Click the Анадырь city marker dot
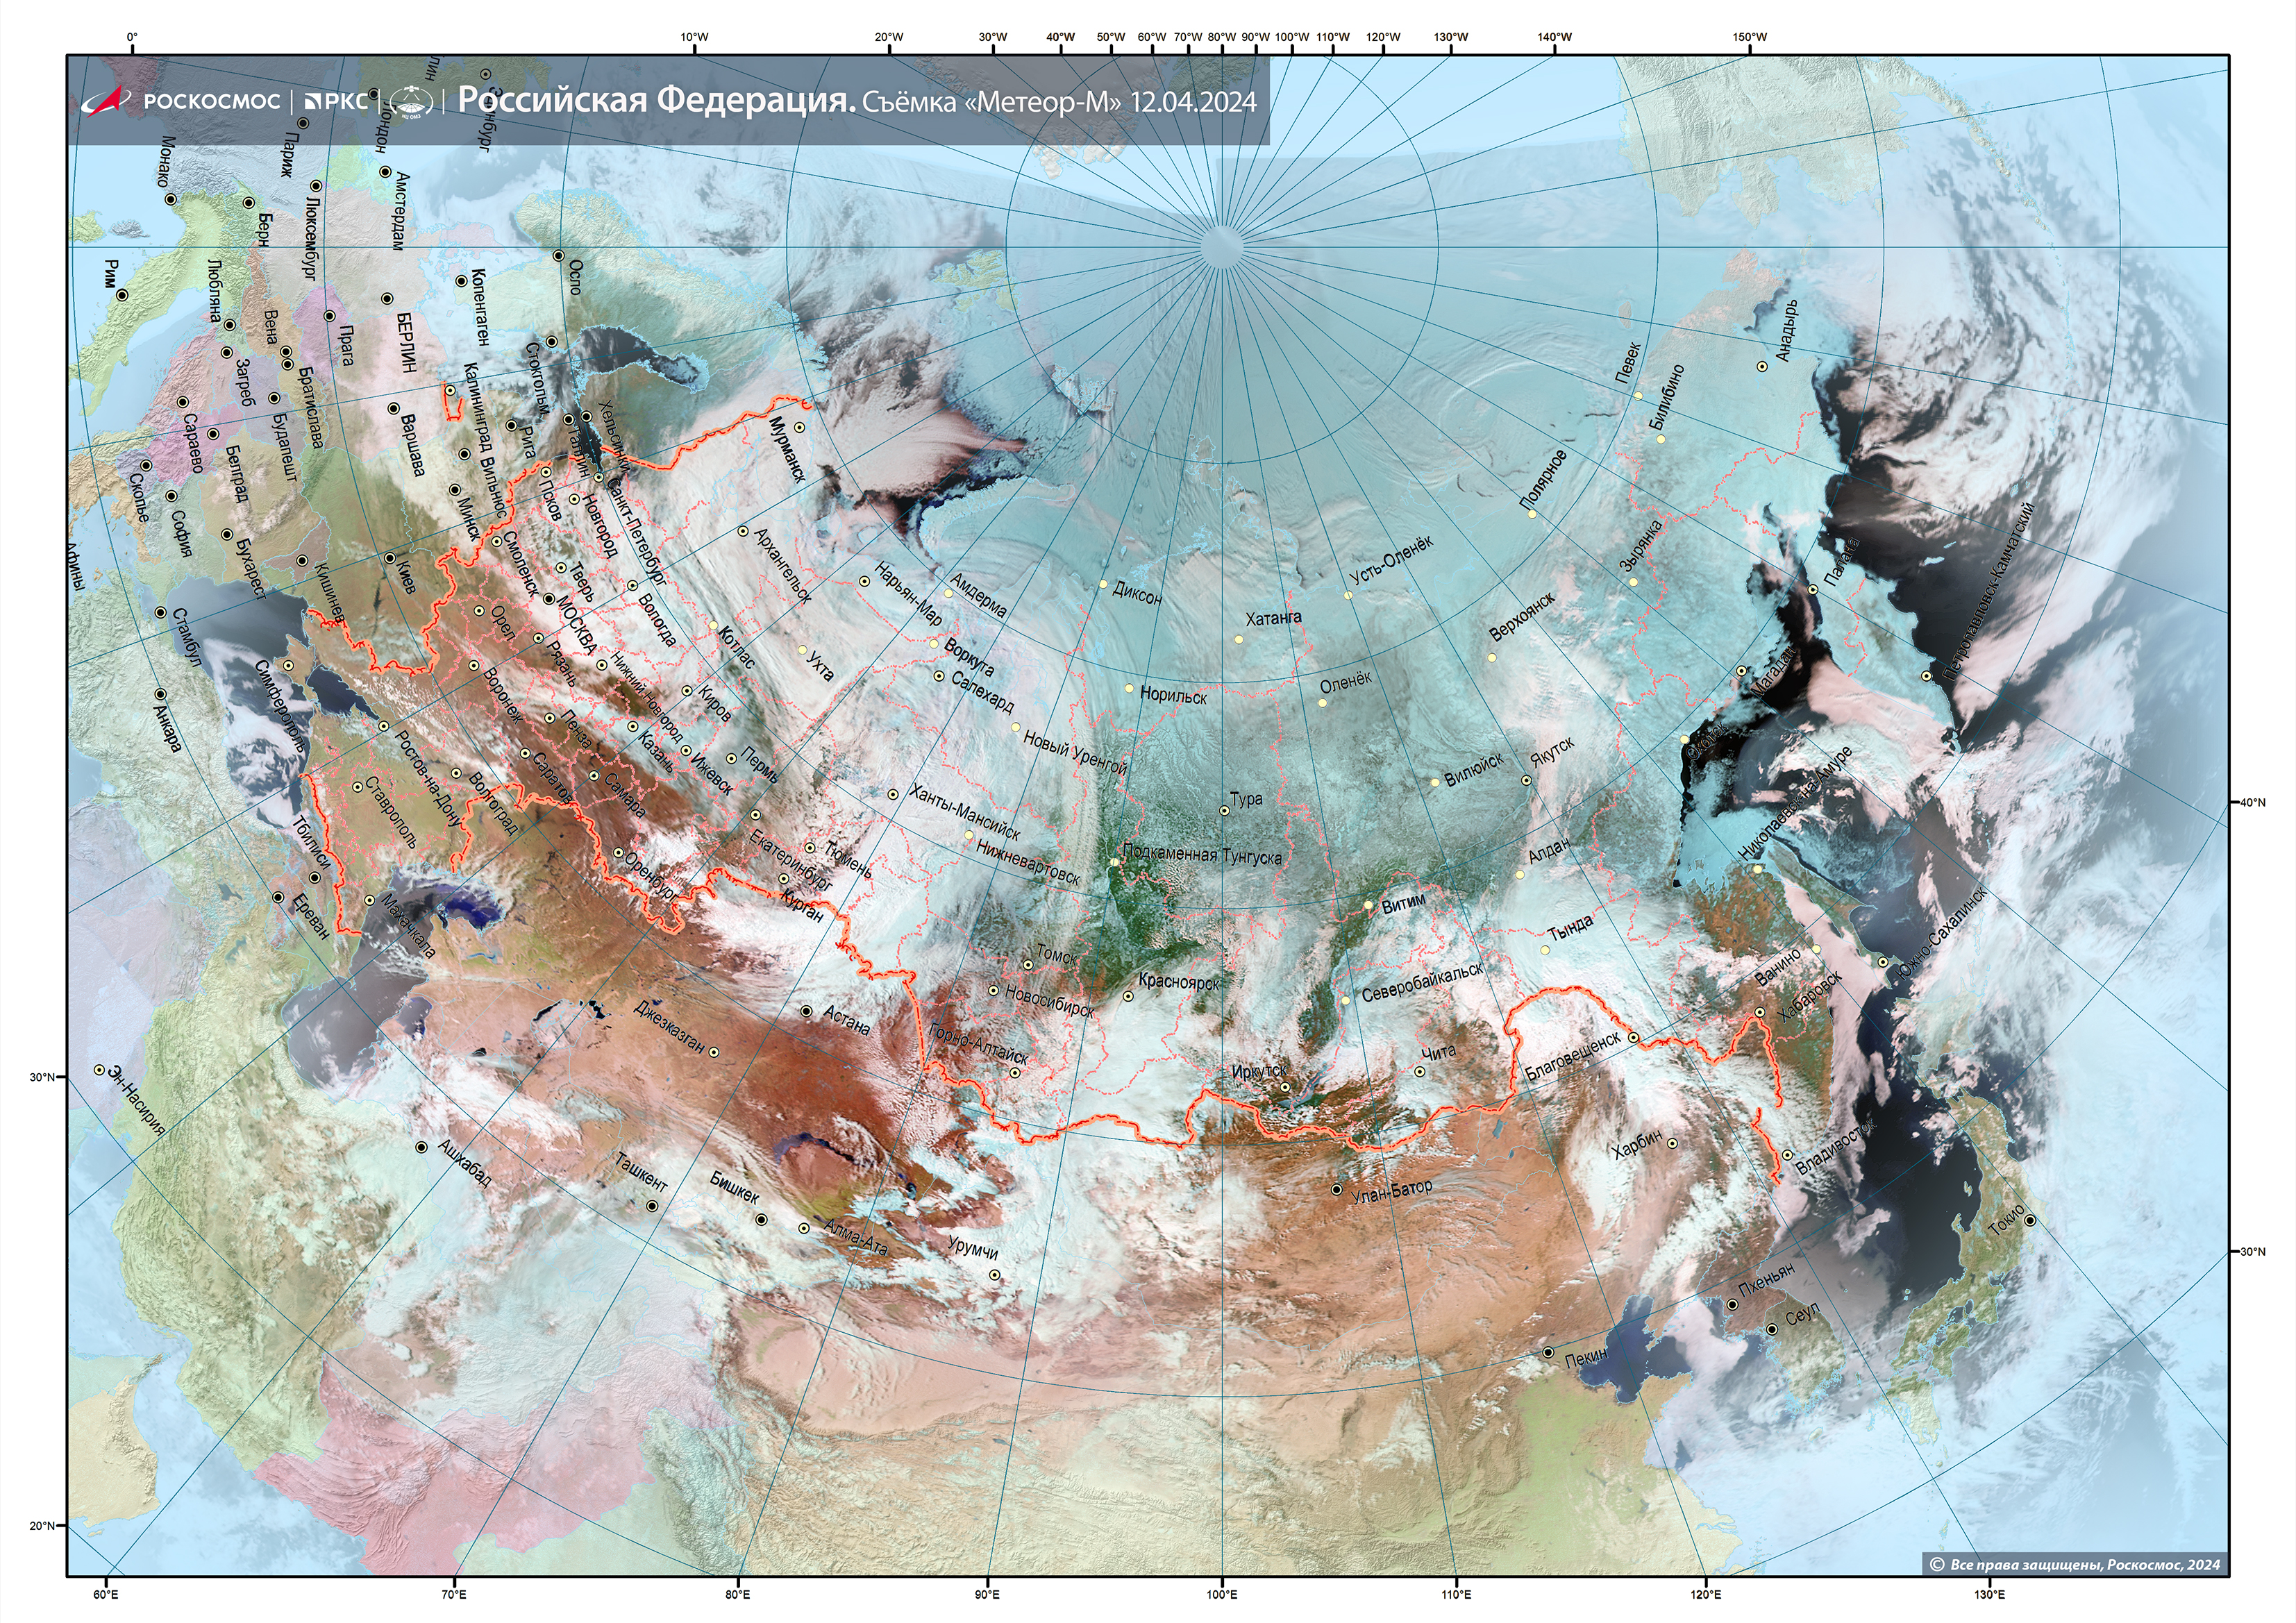The image size is (2296, 1623). pyautogui.click(x=1762, y=366)
